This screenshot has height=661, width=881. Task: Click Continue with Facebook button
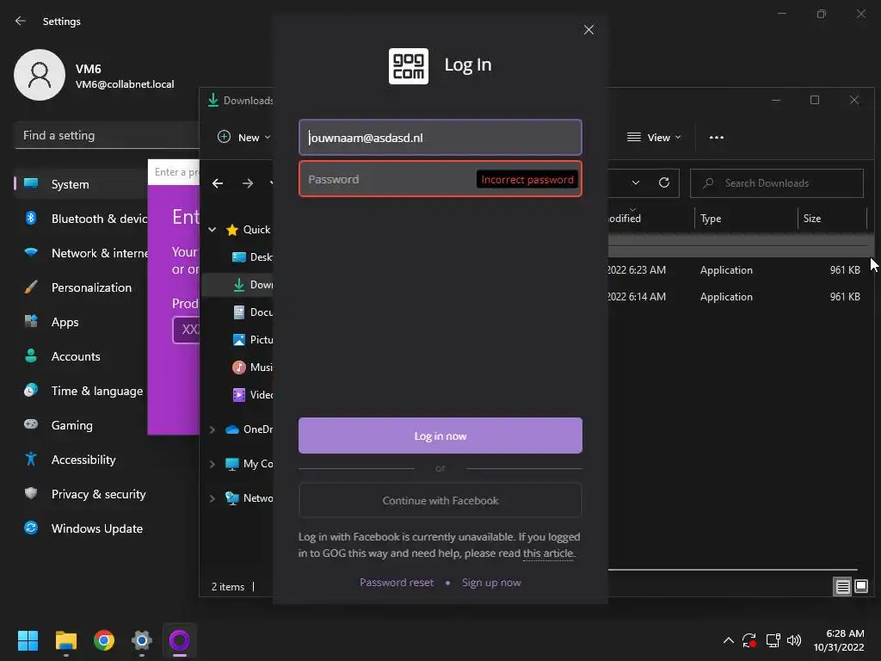(x=440, y=500)
